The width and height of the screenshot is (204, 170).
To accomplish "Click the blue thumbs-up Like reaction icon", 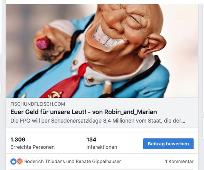I will [13, 162].
